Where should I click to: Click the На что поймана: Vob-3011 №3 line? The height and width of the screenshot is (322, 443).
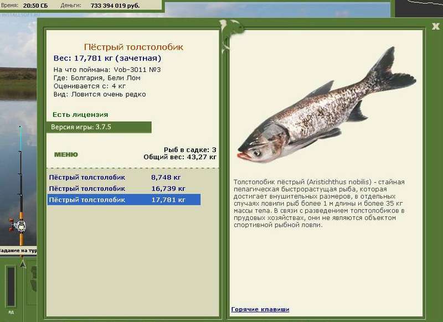point(107,70)
